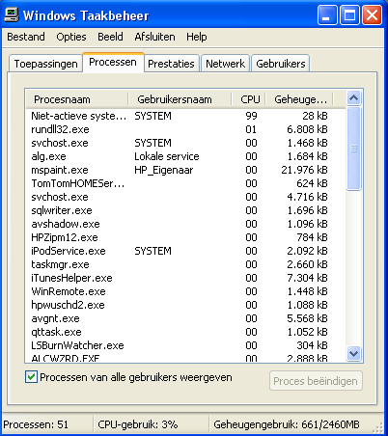Click the HP_Eigenaar username cell
The height and width of the screenshot is (436, 388).
[x=164, y=170]
